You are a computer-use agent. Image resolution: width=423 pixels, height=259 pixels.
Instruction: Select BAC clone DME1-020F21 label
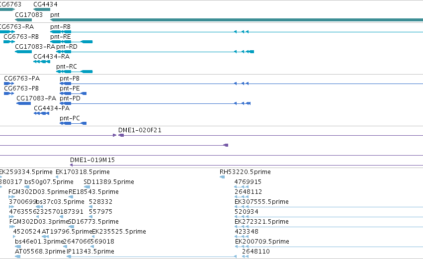point(140,130)
